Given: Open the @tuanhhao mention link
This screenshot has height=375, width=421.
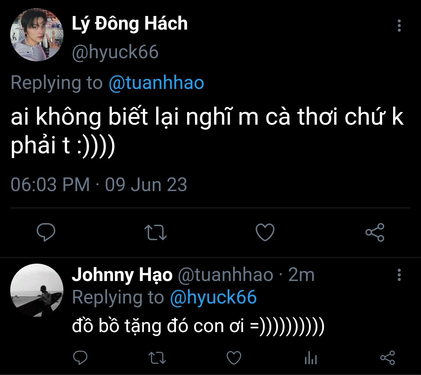Looking at the screenshot, I should pyautogui.click(x=156, y=83).
